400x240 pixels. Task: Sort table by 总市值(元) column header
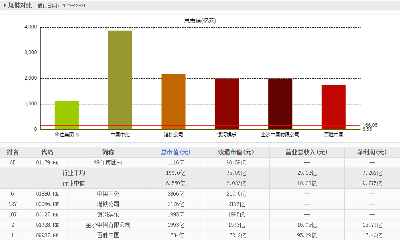coord(175,152)
